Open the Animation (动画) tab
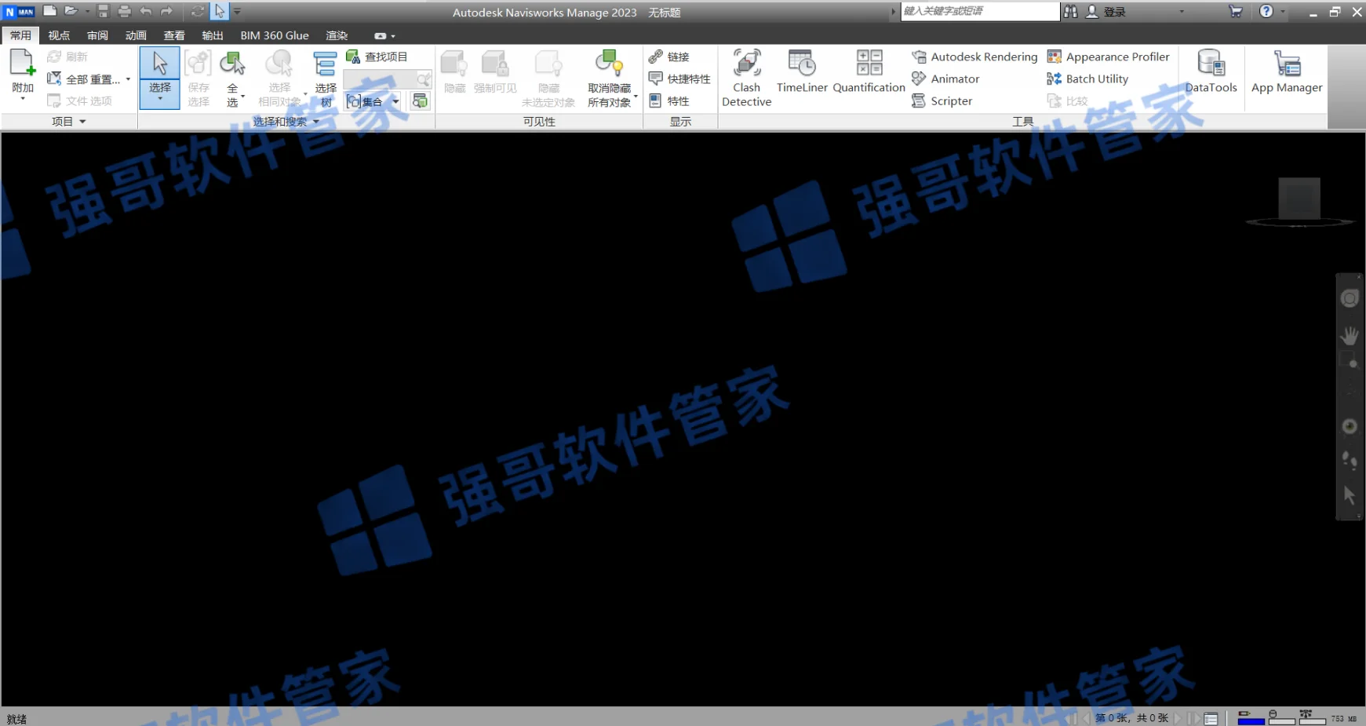Screen dimensions: 1366x726 [x=136, y=35]
